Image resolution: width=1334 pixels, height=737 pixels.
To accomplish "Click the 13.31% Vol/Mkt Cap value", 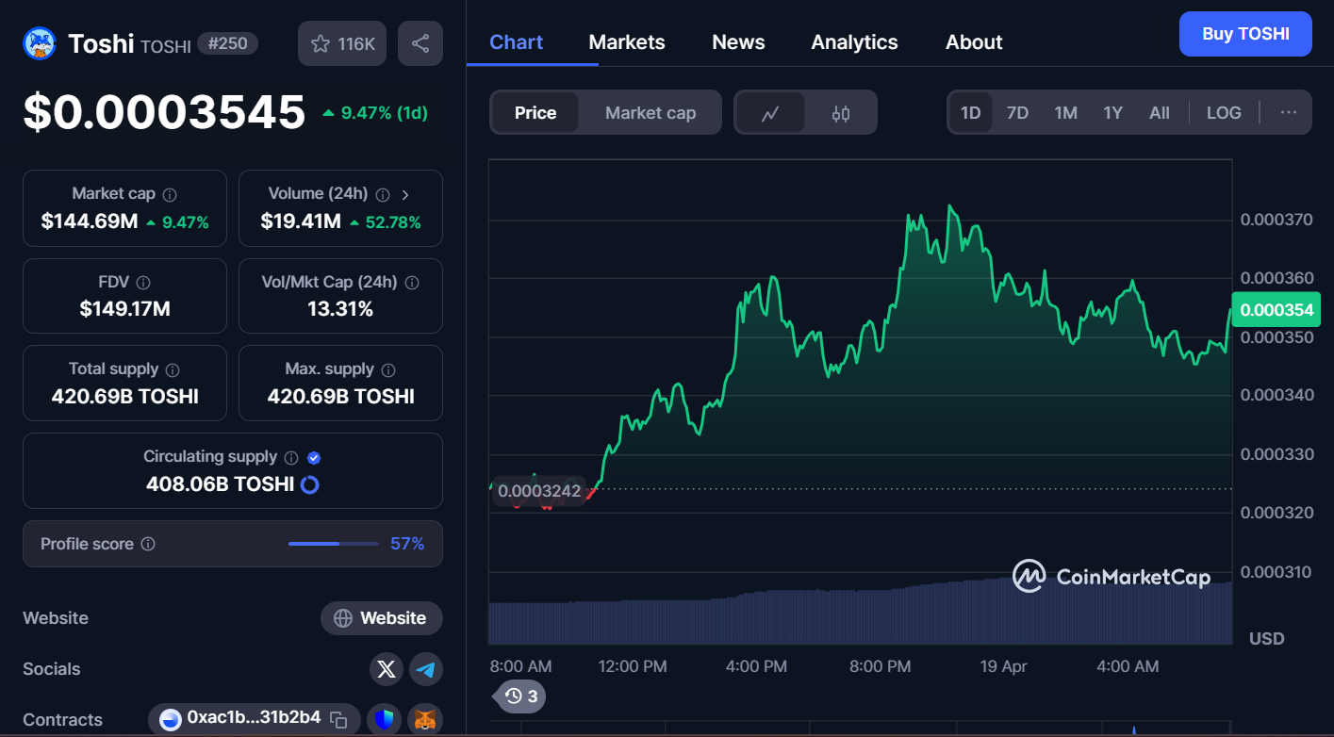I will point(340,309).
